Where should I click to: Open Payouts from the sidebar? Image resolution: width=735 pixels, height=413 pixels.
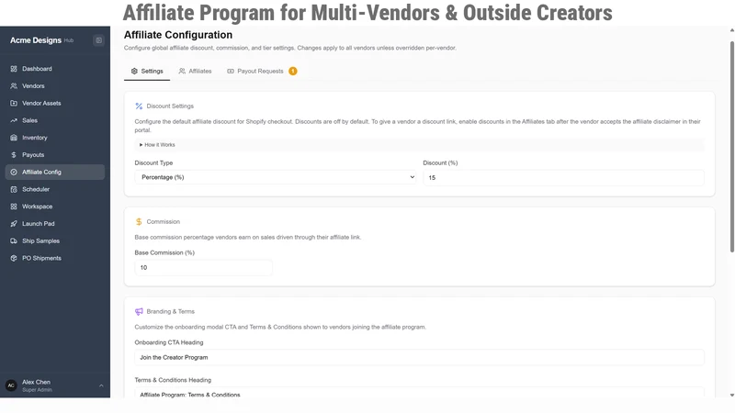pyautogui.click(x=55, y=155)
